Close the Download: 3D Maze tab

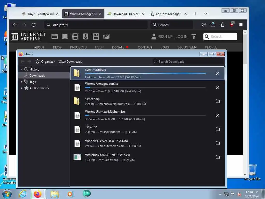pyautogui.click(x=143, y=14)
